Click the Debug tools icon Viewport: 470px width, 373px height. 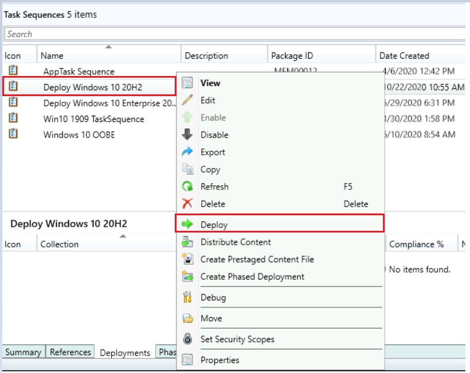coord(187,297)
